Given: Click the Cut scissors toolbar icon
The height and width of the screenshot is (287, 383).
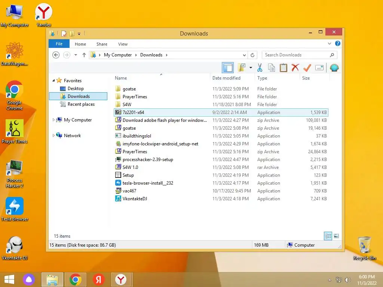Looking at the screenshot, I should point(260,68).
